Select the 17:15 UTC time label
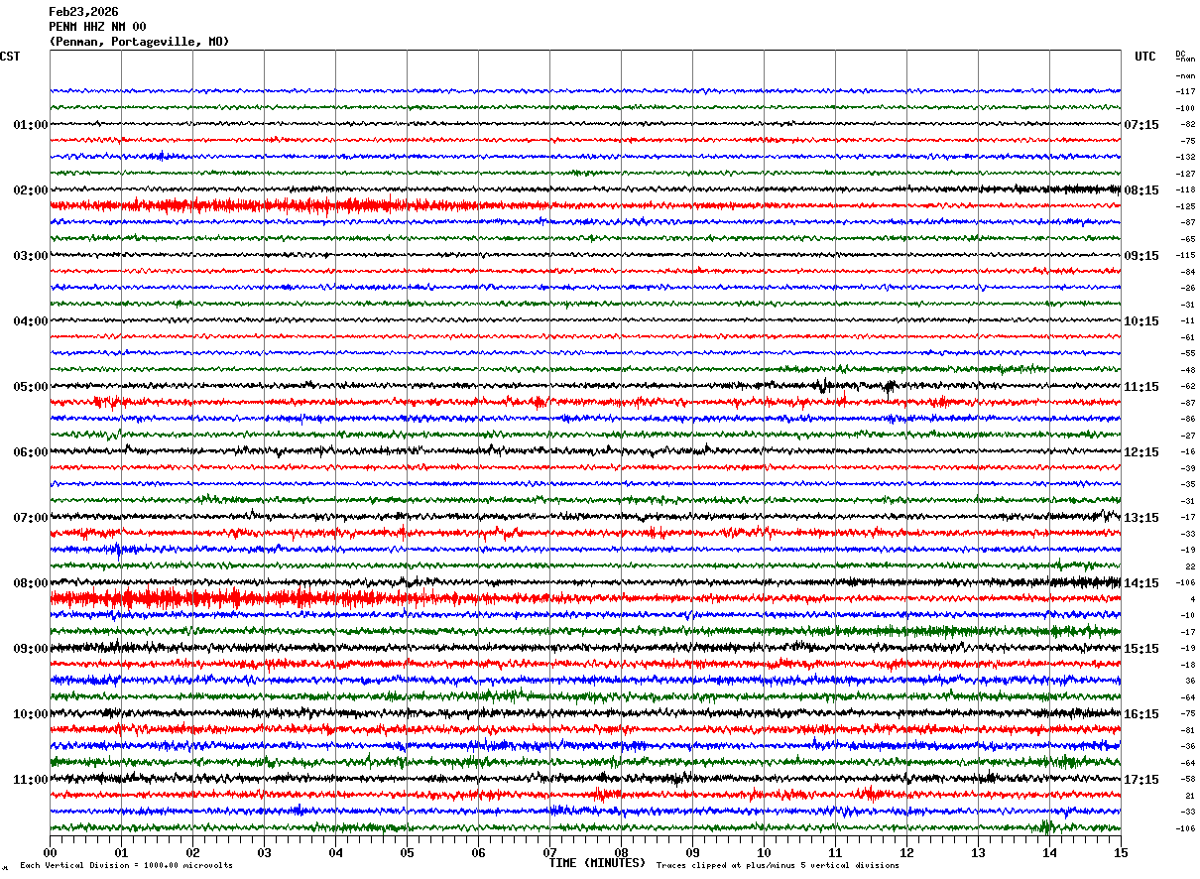 1141,780
